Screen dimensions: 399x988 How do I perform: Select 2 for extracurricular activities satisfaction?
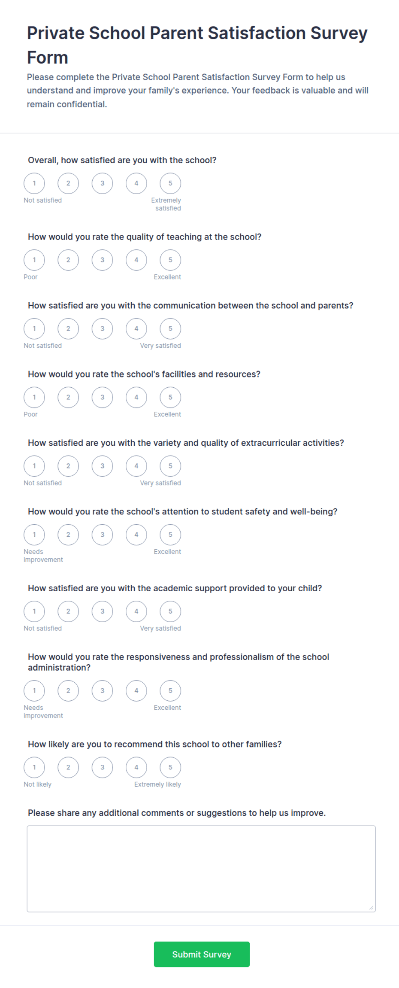coord(68,466)
